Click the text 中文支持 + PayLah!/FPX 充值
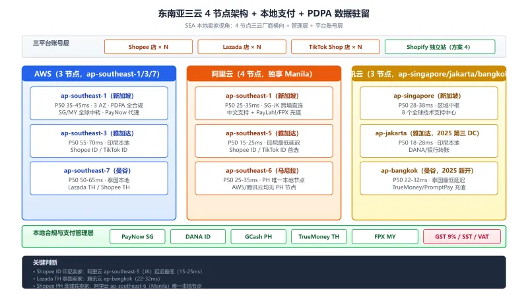Image resolution: width=528 pixels, height=297 pixels. (x=263, y=112)
